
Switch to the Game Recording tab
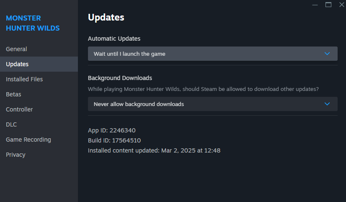28,140
